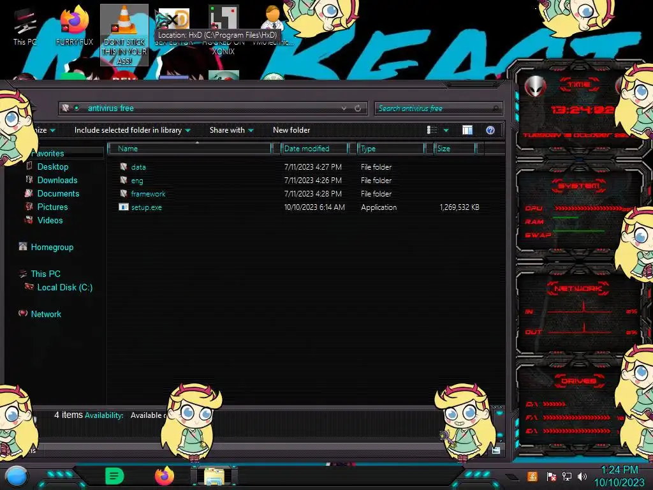653x490 pixels.
Task: Click the alien head logo on gadget
Action: coord(535,86)
